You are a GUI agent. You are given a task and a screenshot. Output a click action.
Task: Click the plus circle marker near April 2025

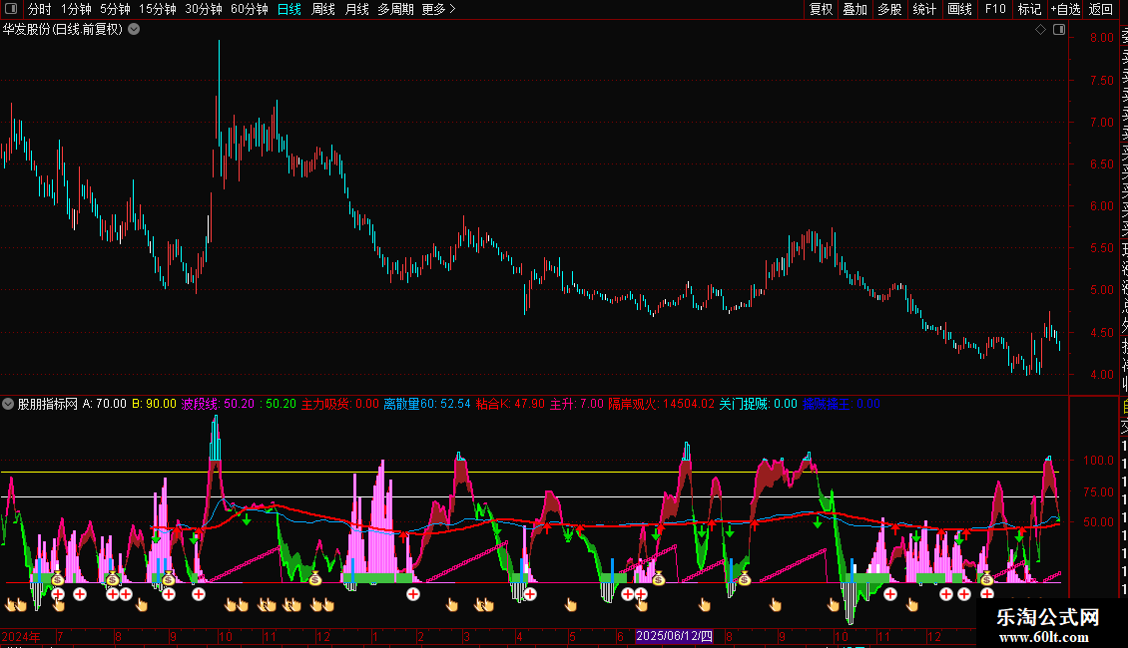530,594
